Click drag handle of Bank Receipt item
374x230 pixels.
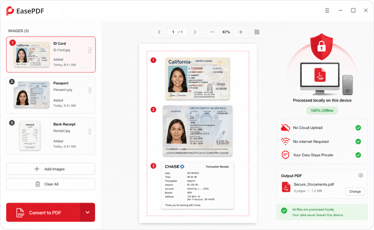coord(90,131)
